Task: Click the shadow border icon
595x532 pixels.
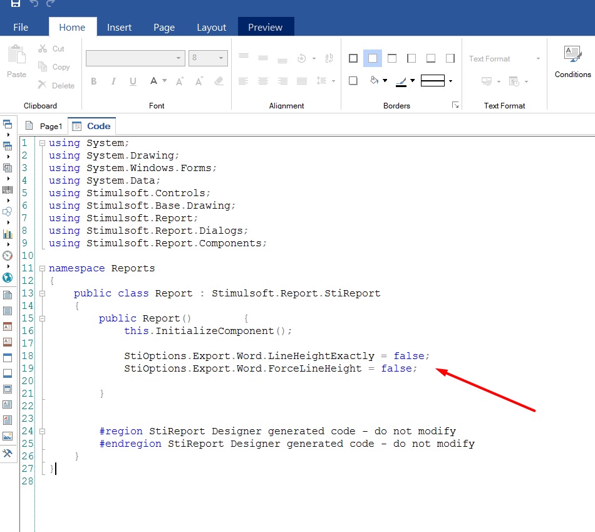Action: pyautogui.click(x=353, y=81)
